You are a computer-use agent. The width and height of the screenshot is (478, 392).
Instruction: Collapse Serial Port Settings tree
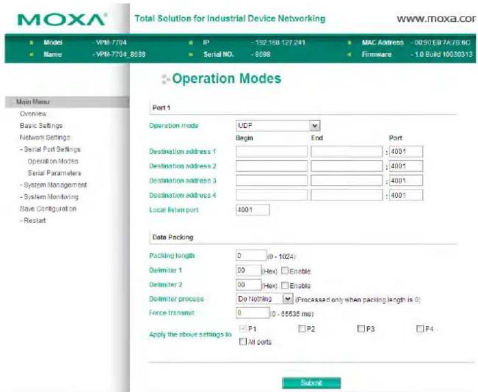(50, 149)
